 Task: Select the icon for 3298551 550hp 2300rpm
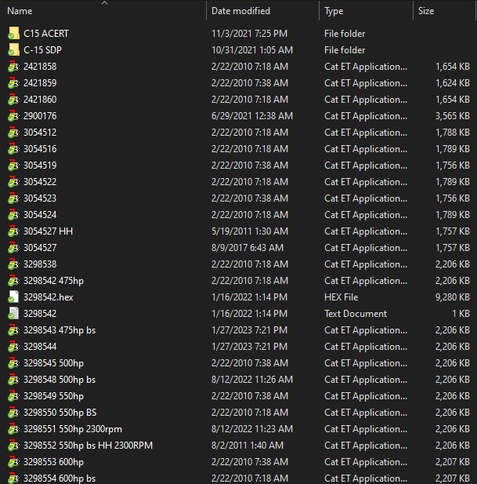point(13,429)
